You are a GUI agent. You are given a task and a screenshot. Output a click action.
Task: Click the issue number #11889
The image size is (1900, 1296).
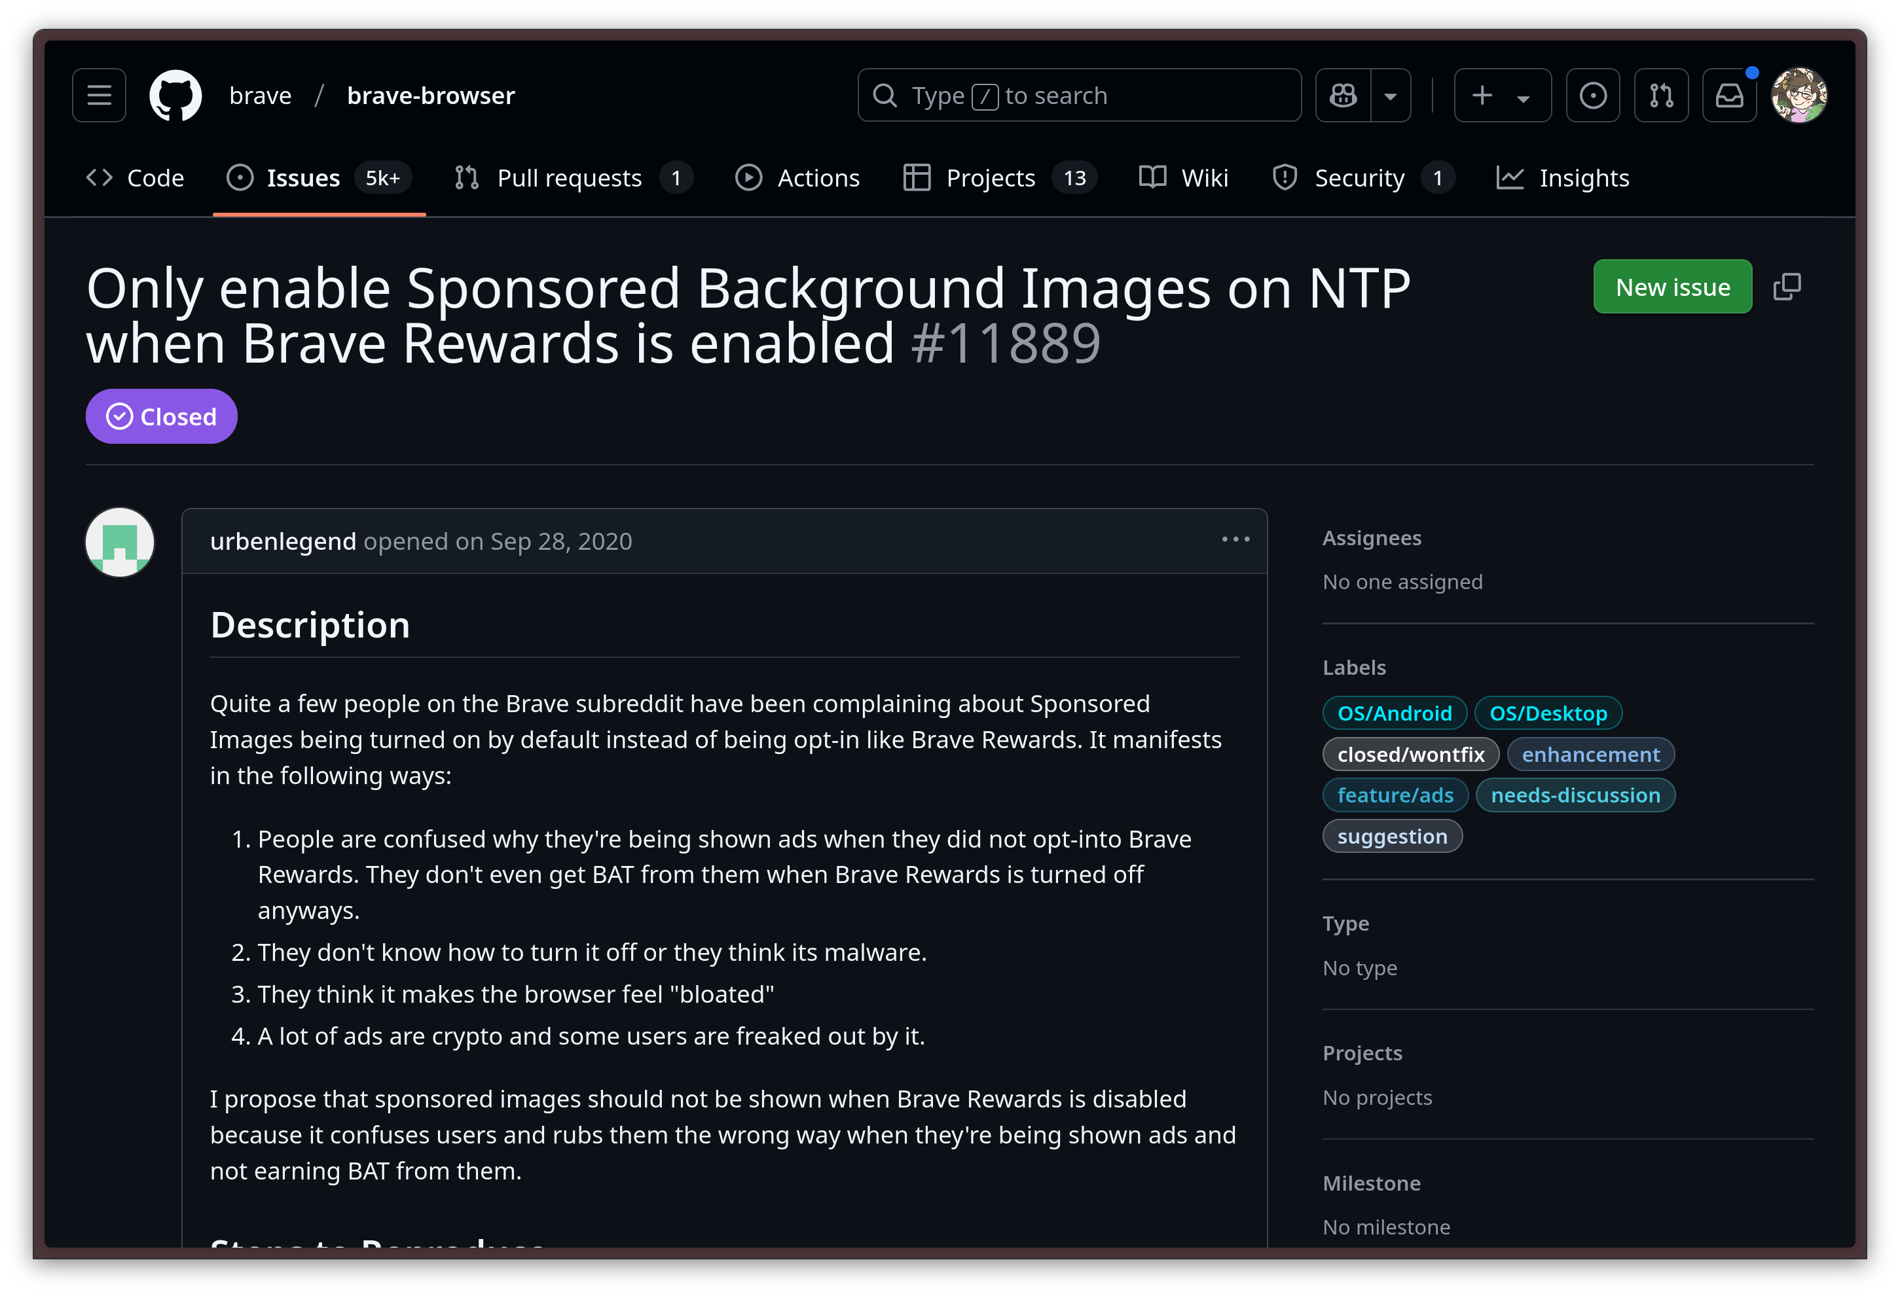point(1006,343)
